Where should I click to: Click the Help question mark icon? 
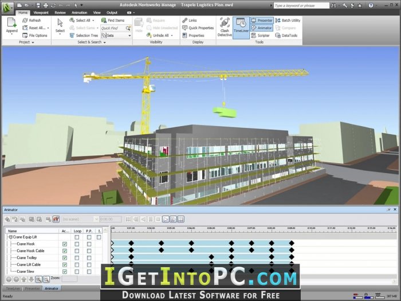click(x=371, y=5)
